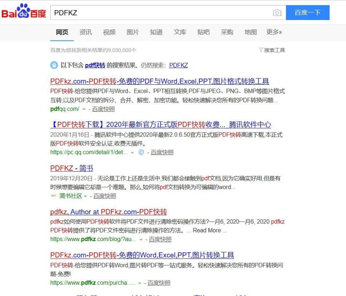Click the verification badge next to pc.qq.com URL
The image size is (346, 296).
tap(141, 152)
